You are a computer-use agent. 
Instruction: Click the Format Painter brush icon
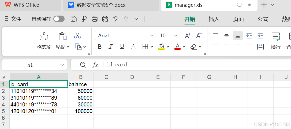[44, 36]
